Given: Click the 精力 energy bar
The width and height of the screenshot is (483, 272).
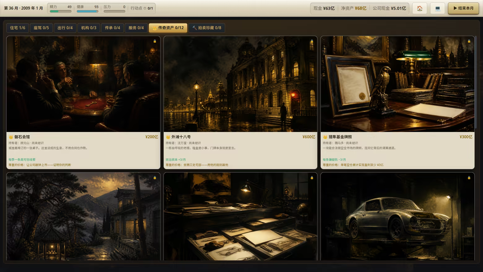Looking at the screenshot, I should pyautogui.click(x=61, y=11).
